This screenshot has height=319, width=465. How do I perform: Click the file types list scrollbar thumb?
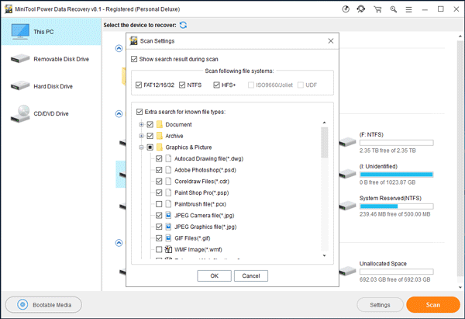tap(325, 142)
